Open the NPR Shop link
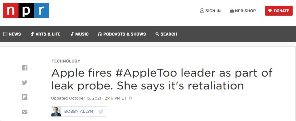The height and width of the screenshot is (121, 296). 245,11
